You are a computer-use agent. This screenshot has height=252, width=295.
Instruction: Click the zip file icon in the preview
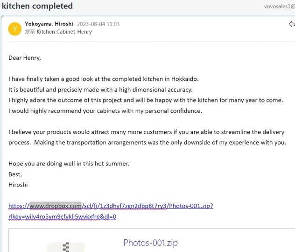(x=66, y=246)
